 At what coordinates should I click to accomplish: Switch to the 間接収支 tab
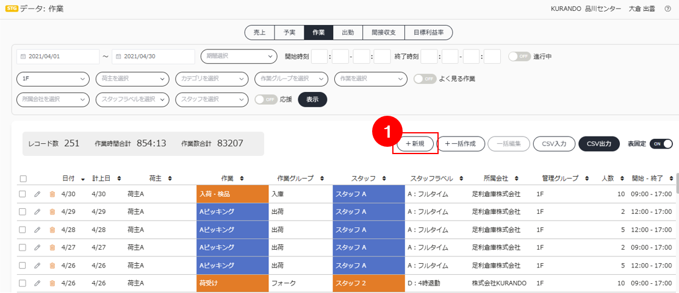(383, 32)
